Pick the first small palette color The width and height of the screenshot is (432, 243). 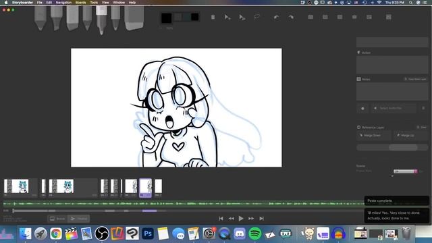tap(178, 17)
